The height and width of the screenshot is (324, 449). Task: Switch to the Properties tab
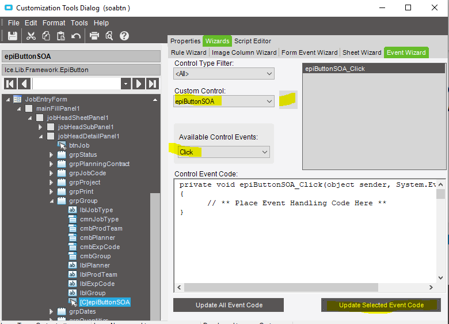[185, 41]
